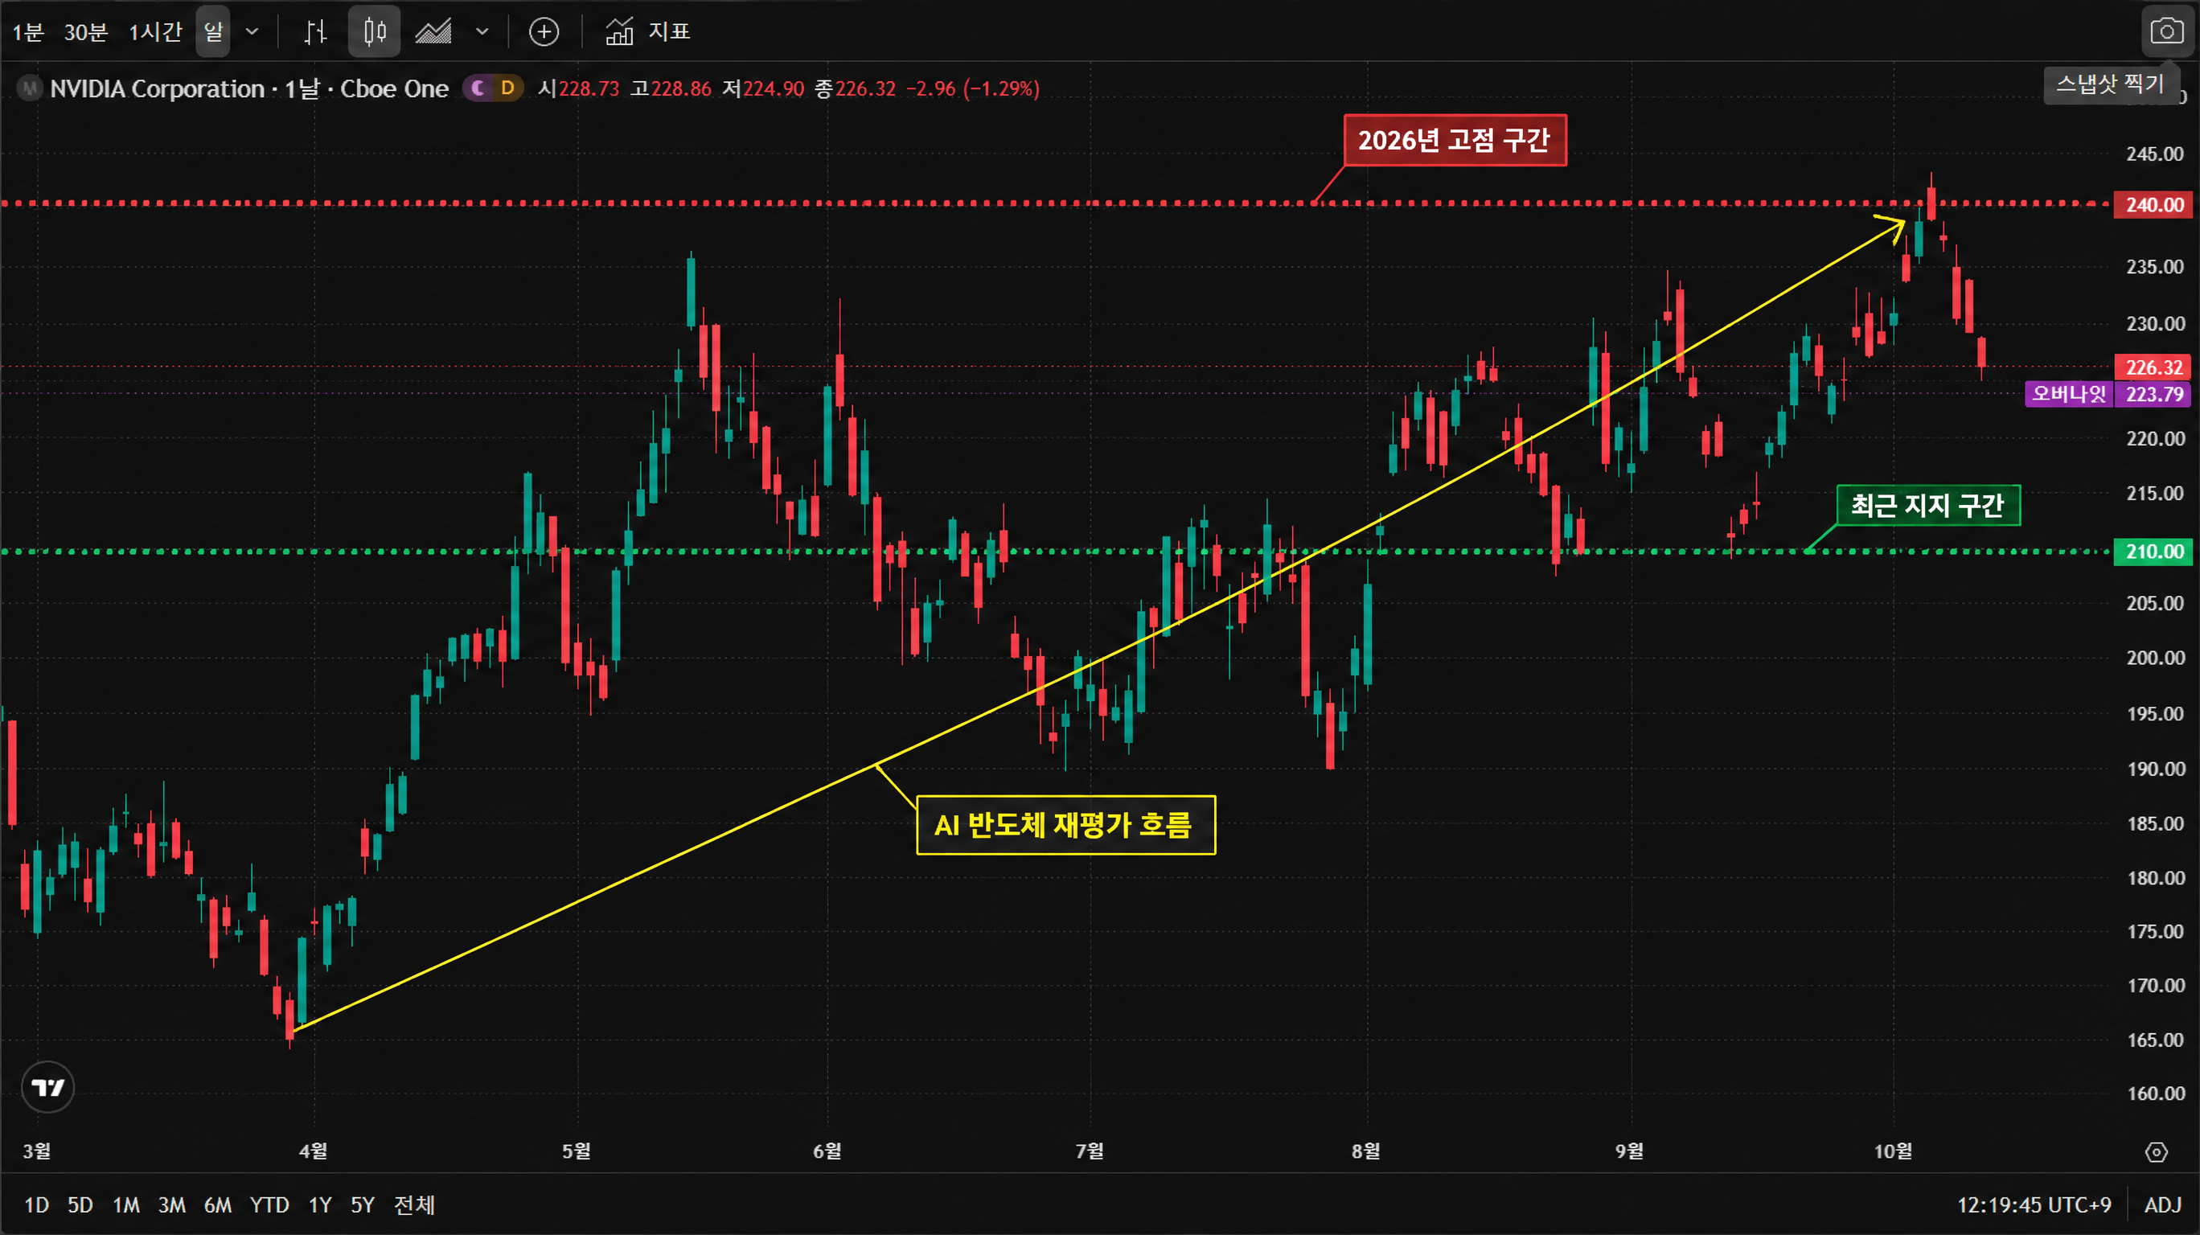This screenshot has width=2200, height=1235.
Task: Click the compare symbol plus icon
Action: tap(544, 32)
